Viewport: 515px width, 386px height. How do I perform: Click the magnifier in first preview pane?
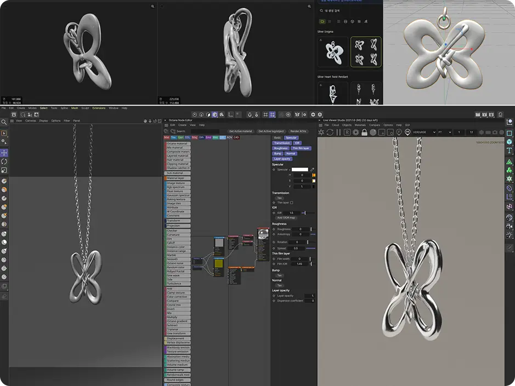click(152, 7)
